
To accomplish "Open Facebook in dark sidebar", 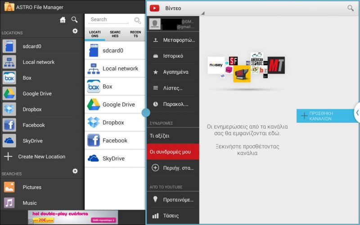I will click(x=42, y=125).
